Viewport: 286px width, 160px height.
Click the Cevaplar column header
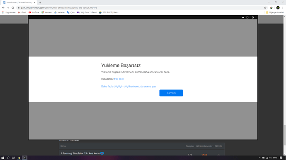coord(190,146)
